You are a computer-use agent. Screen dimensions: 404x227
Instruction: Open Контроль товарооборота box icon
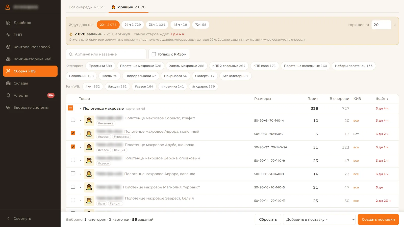coord(8,47)
